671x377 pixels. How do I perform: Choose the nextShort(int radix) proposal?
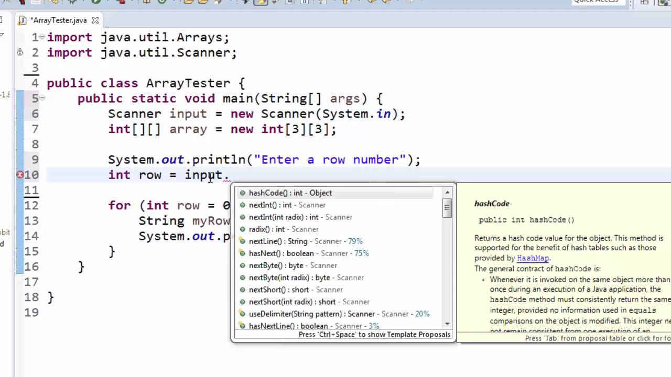(335, 302)
